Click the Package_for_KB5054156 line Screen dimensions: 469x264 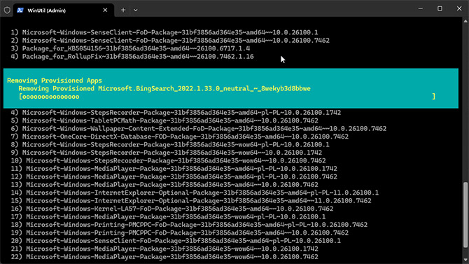[130, 48]
